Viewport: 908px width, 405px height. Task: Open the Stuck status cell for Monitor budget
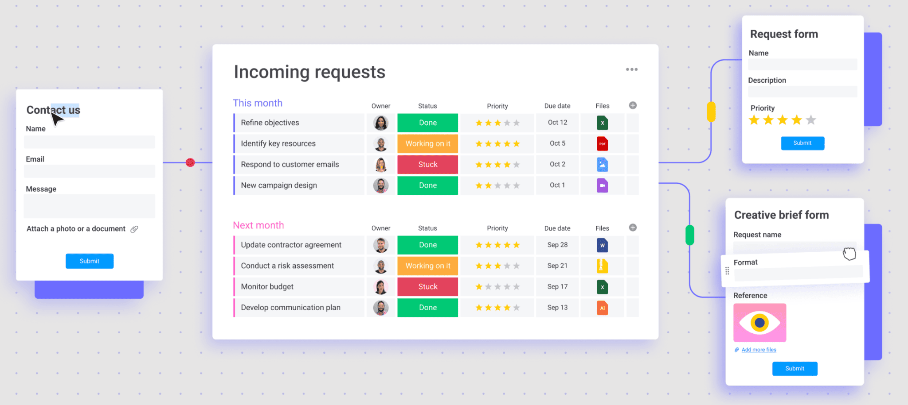click(427, 286)
